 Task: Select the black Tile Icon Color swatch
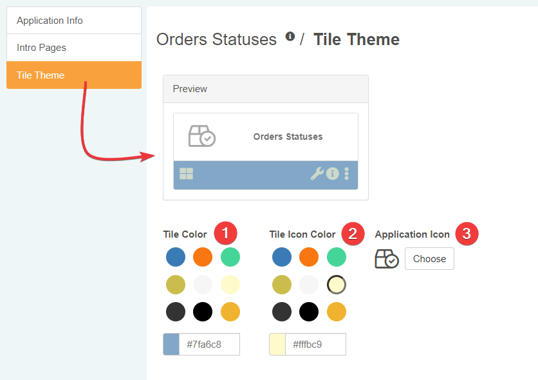[309, 312]
